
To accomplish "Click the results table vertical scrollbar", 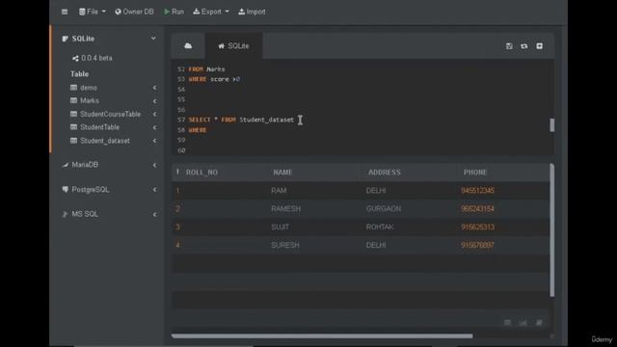I will coord(552,230).
